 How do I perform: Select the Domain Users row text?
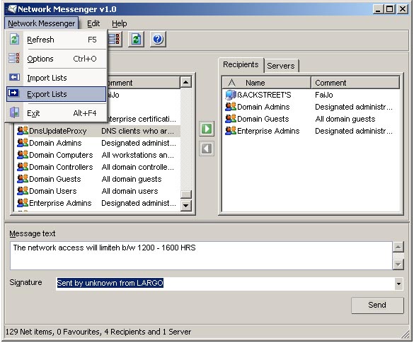pos(53,191)
